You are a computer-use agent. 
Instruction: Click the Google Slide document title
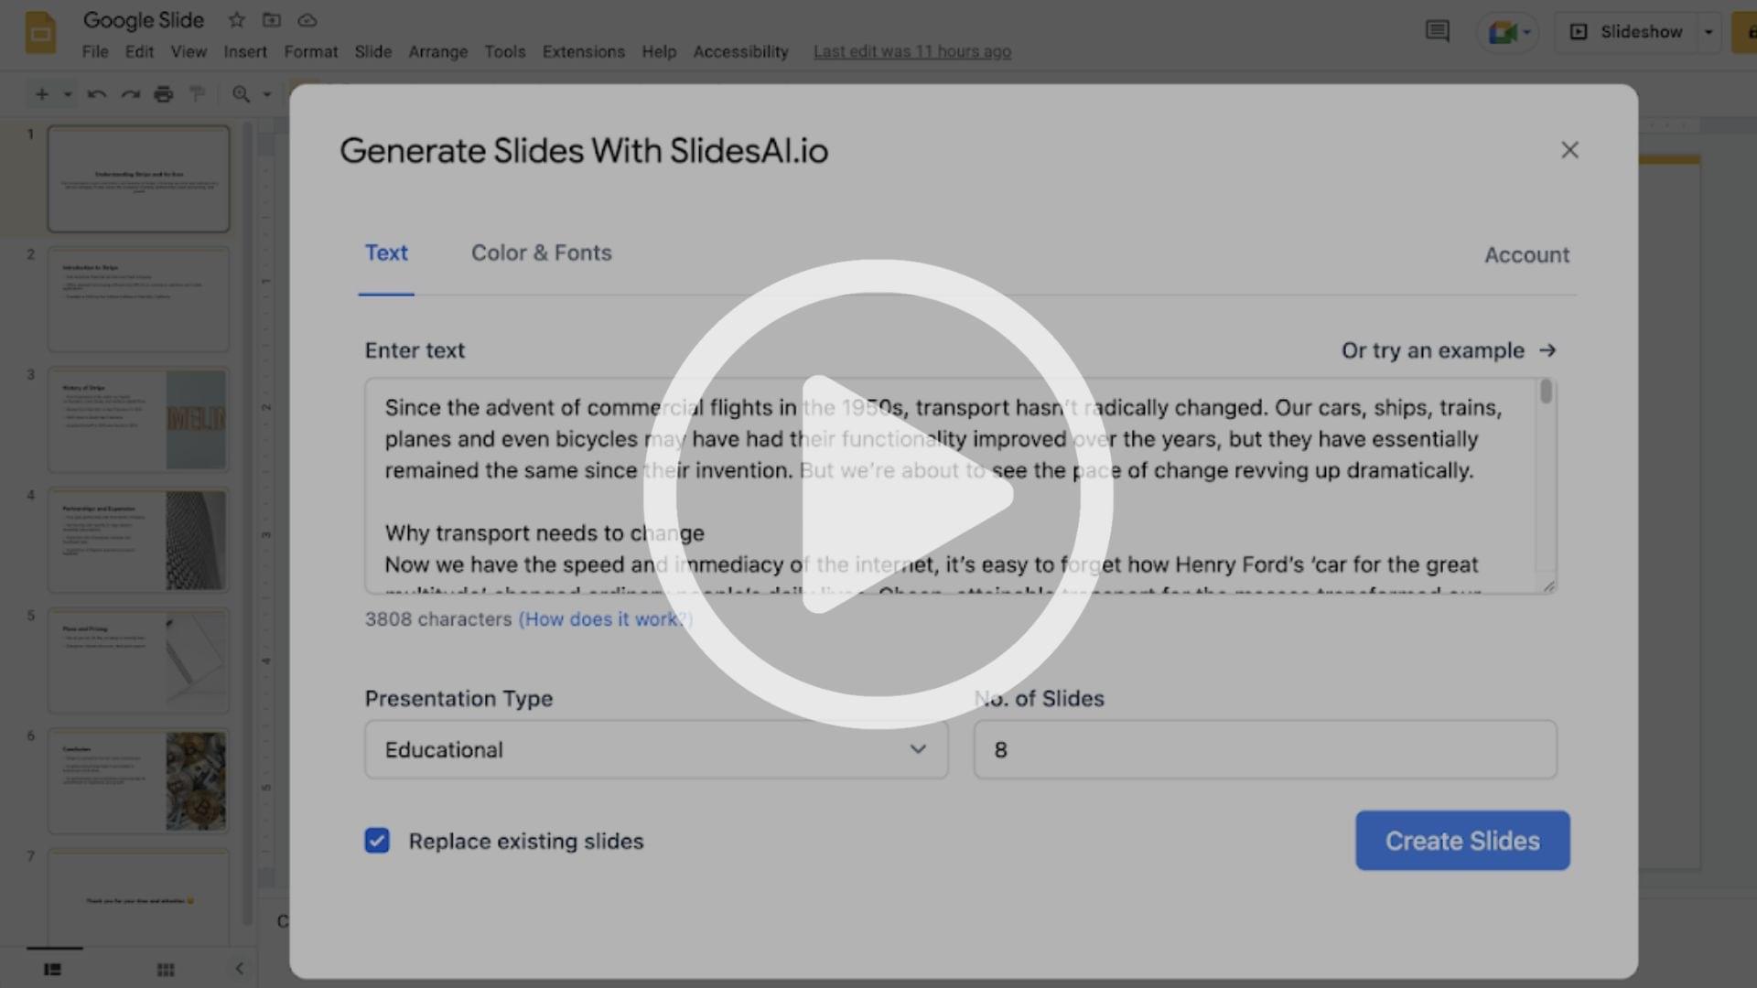pos(144,19)
